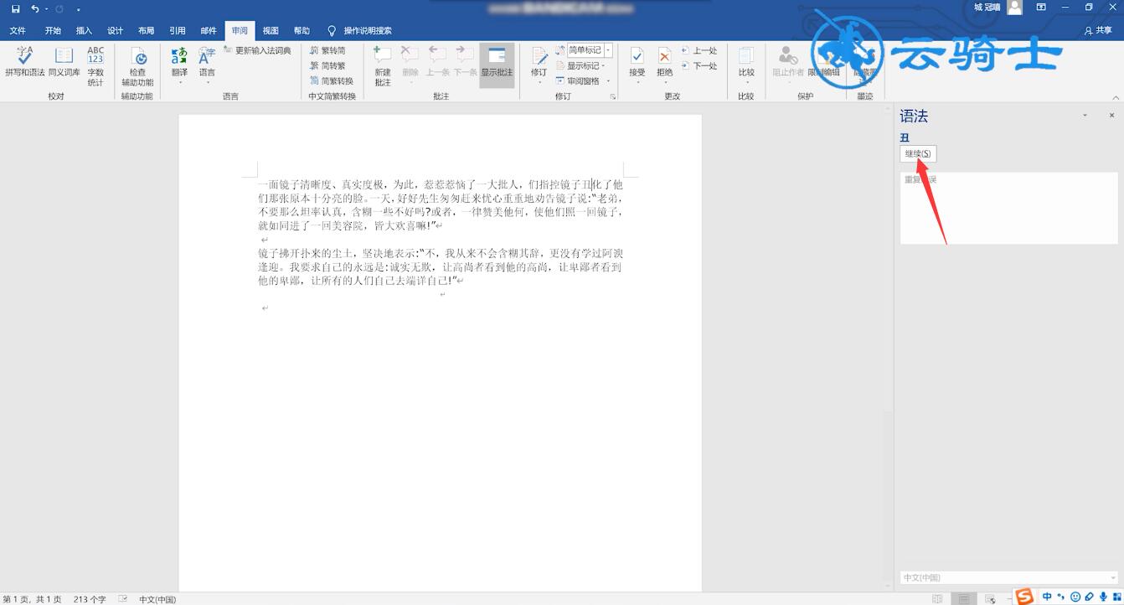Click the Sogou input method icon
The height and width of the screenshot is (605, 1124).
click(x=1025, y=597)
